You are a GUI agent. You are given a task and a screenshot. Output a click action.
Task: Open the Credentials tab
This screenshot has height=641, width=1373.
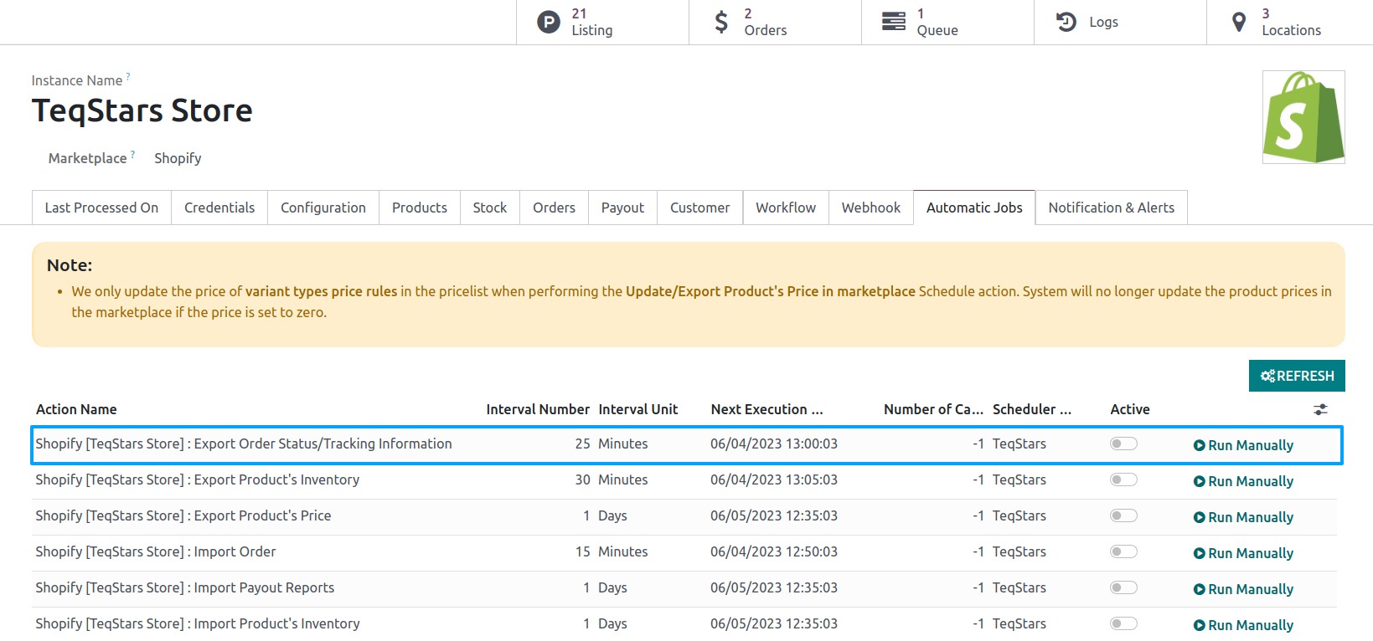(219, 208)
